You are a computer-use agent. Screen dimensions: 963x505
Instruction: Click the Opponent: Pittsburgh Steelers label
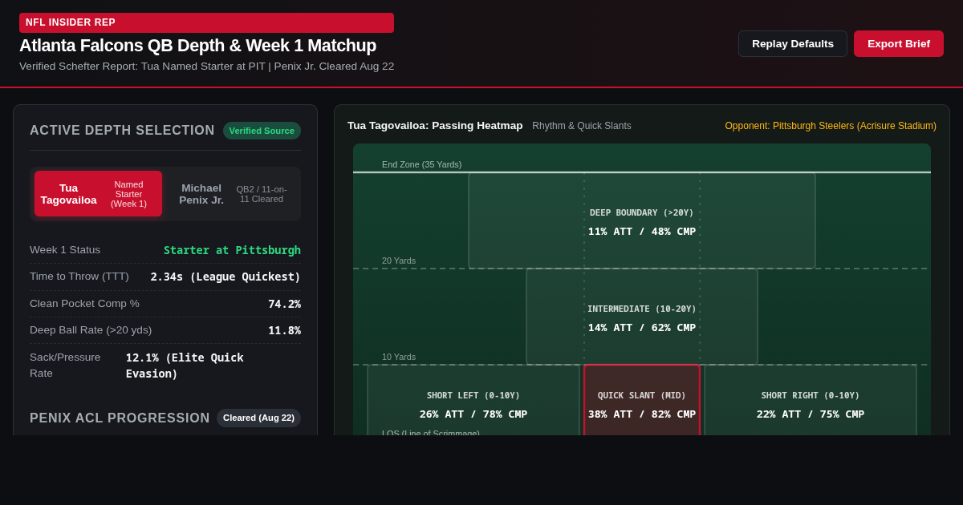coord(831,126)
